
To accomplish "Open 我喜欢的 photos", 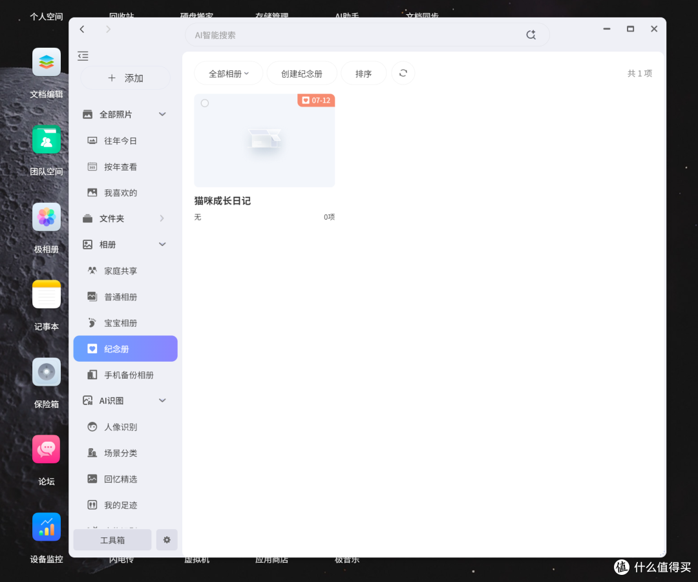I will point(125,192).
